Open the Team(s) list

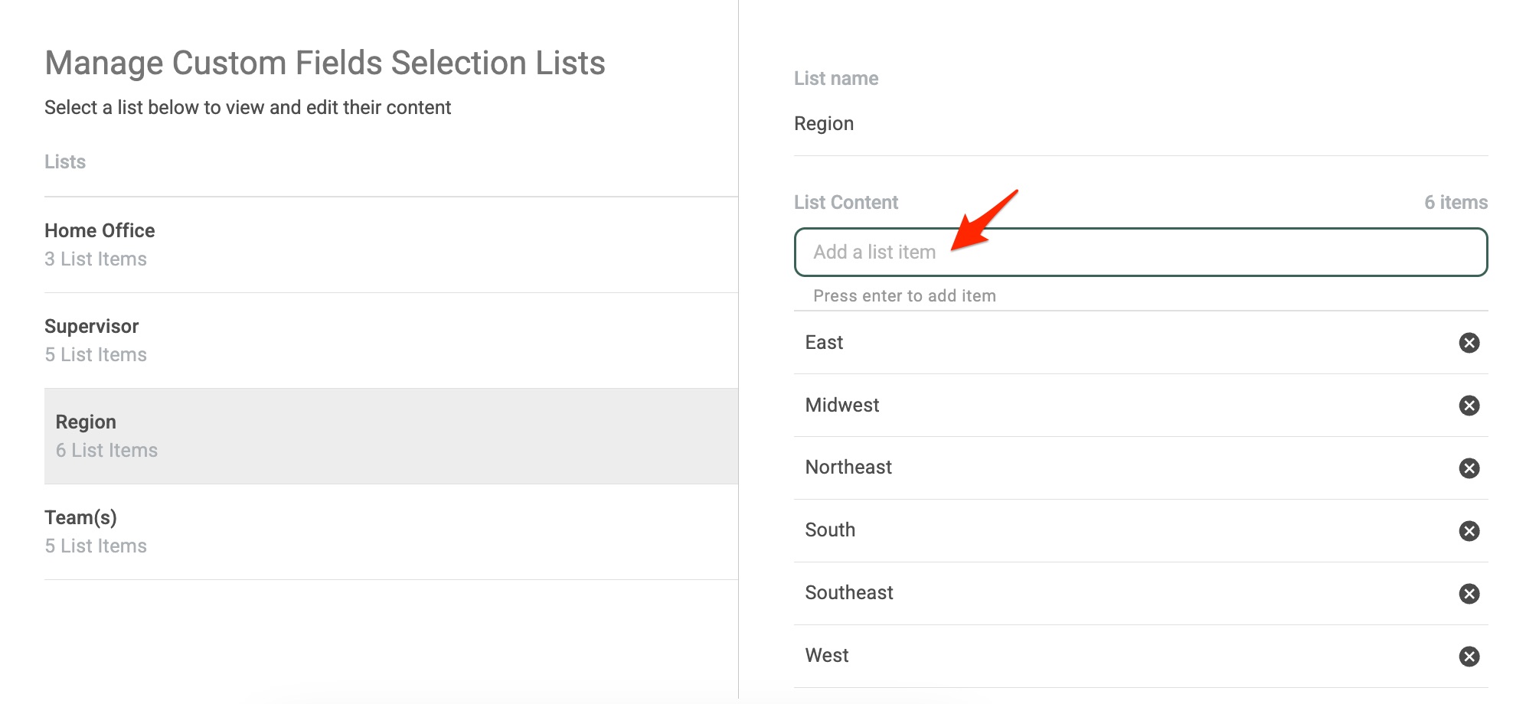pos(390,532)
